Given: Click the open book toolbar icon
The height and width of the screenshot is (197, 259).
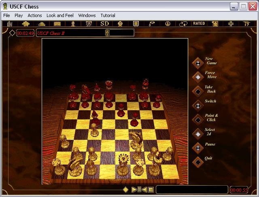Looking at the screenshot, I should 57,24.
